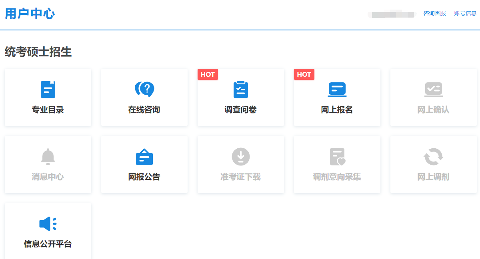Open 在线咨询 question bubble icon
The image size is (480, 259).
coord(144,89)
